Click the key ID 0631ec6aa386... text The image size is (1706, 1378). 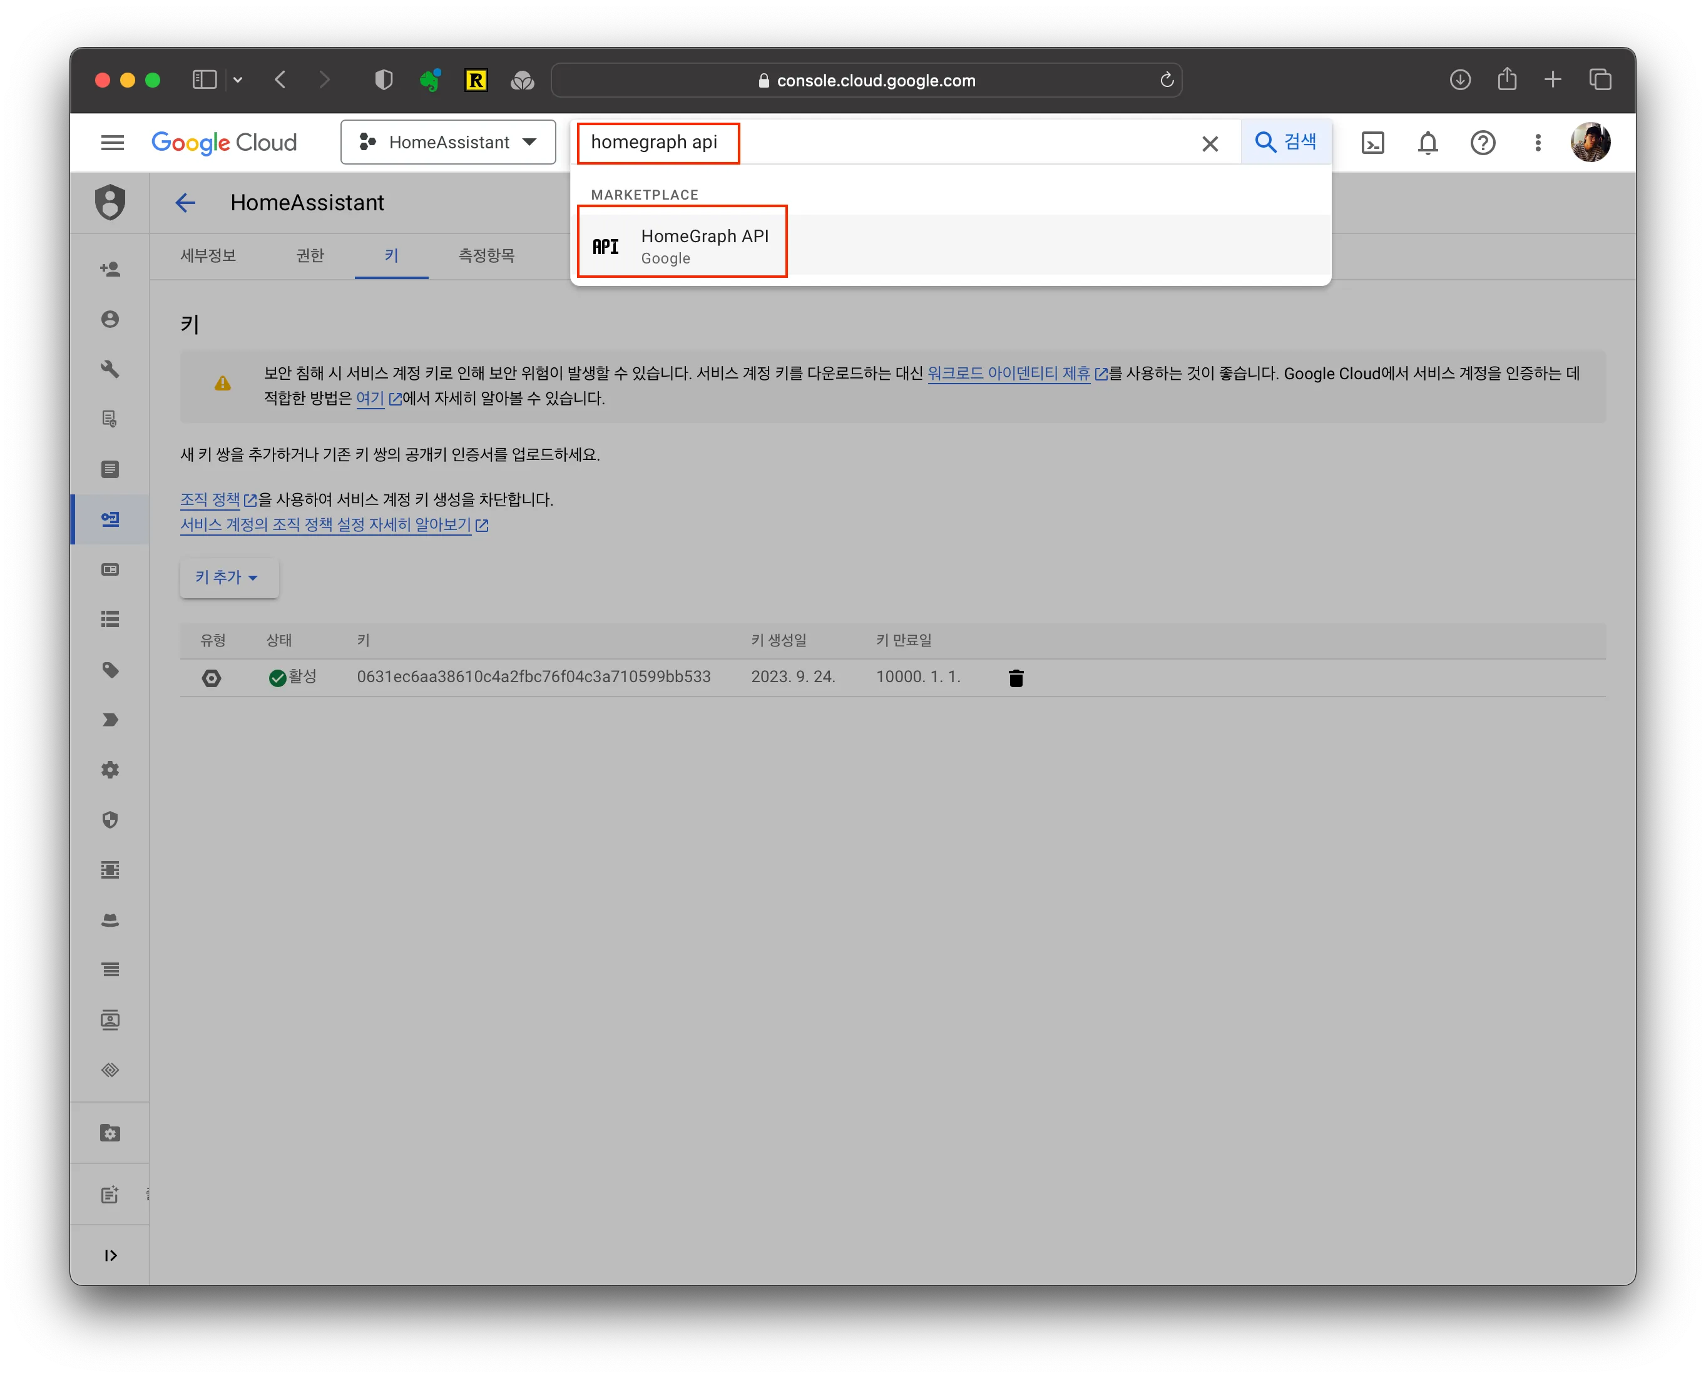533,676
